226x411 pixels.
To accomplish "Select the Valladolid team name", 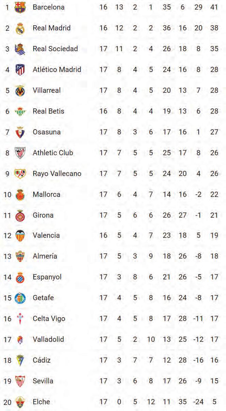I will coord(48,339).
